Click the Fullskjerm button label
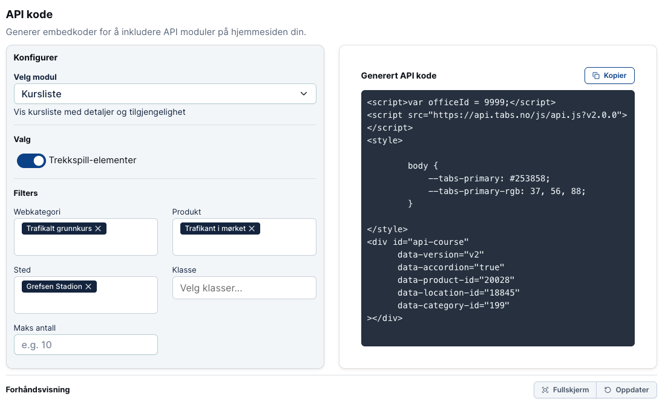This screenshot has width=665, height=402. (571, 390)
